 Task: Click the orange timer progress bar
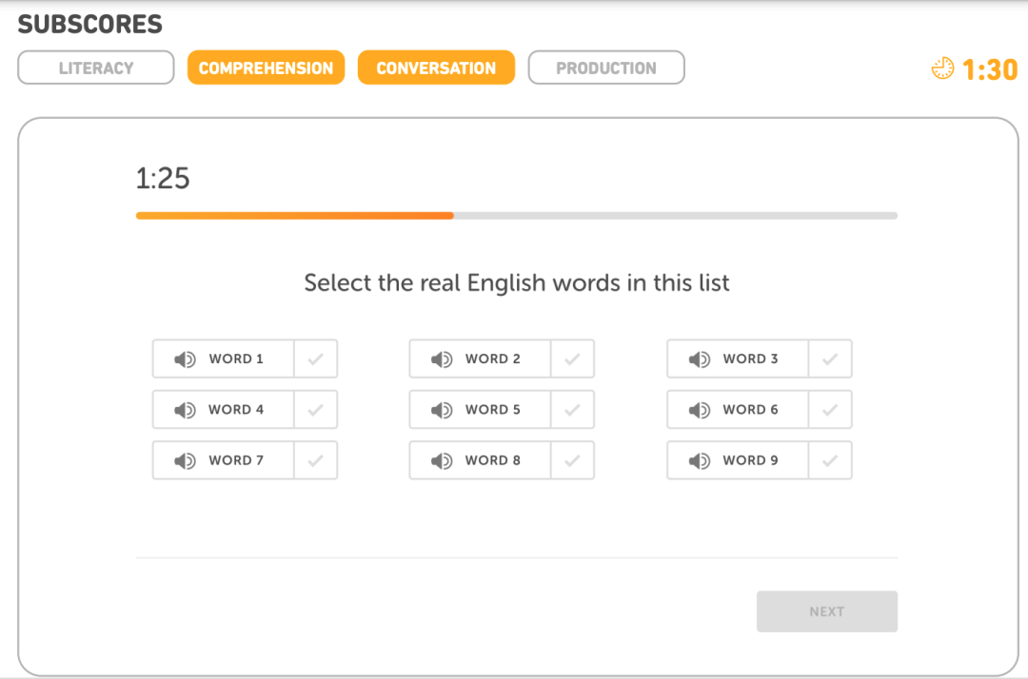click(x=295, y=216)
